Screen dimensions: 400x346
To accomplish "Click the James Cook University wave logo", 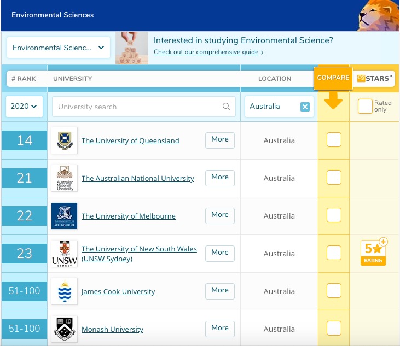I will pos(64,291).
